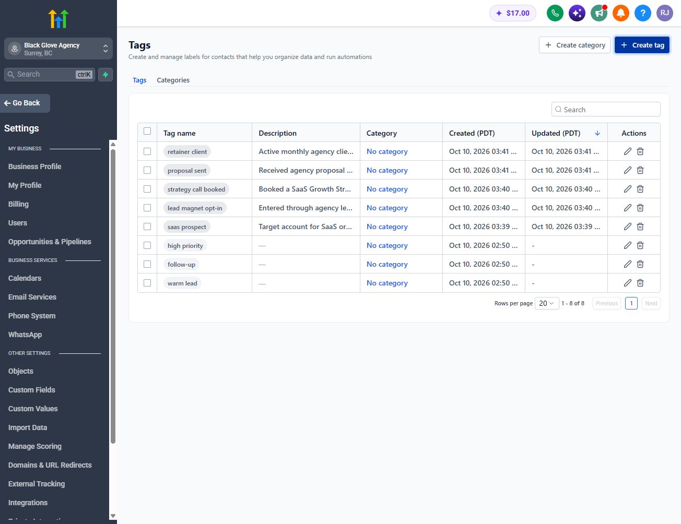Check the strategy call booked row checkbox
Viewport: 681px width, 524px height.
(147, 189)
